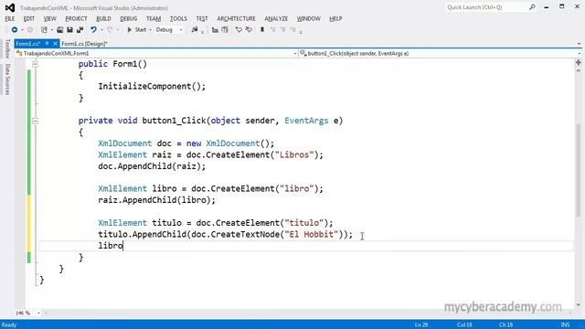Open the PROJECT menu

76,18
